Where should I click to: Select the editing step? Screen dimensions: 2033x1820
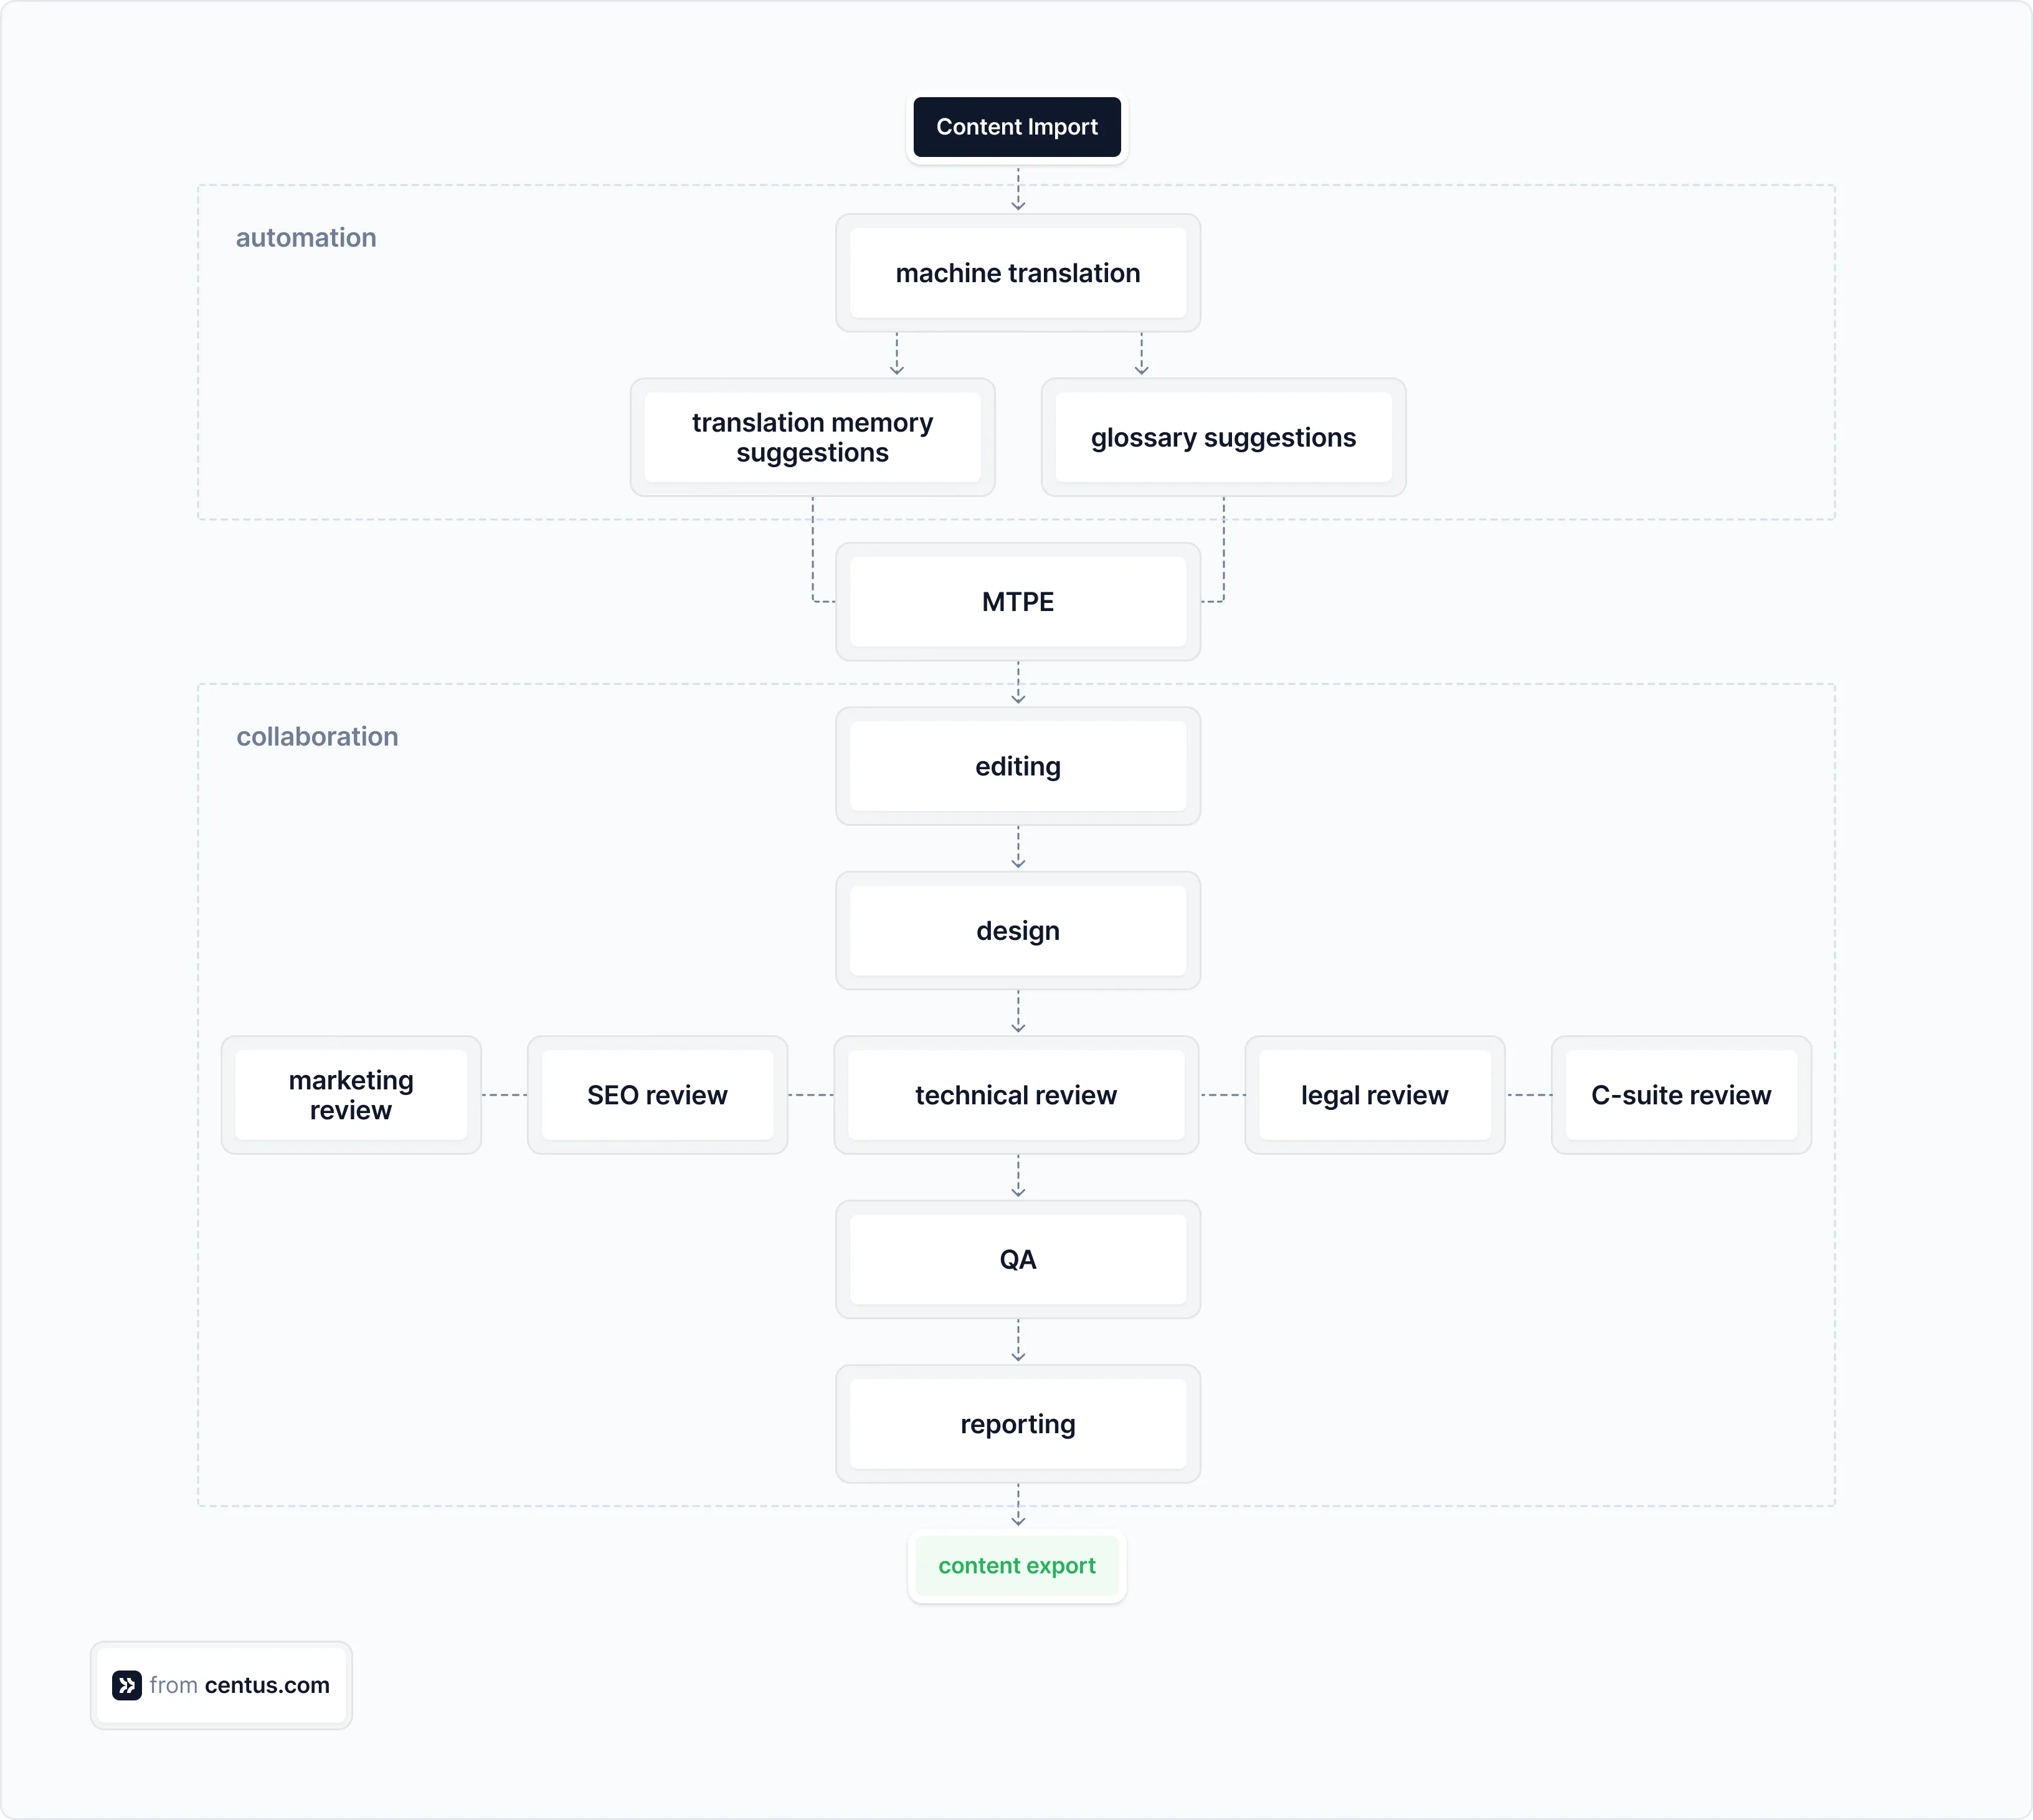click(x=1018, y=766)
